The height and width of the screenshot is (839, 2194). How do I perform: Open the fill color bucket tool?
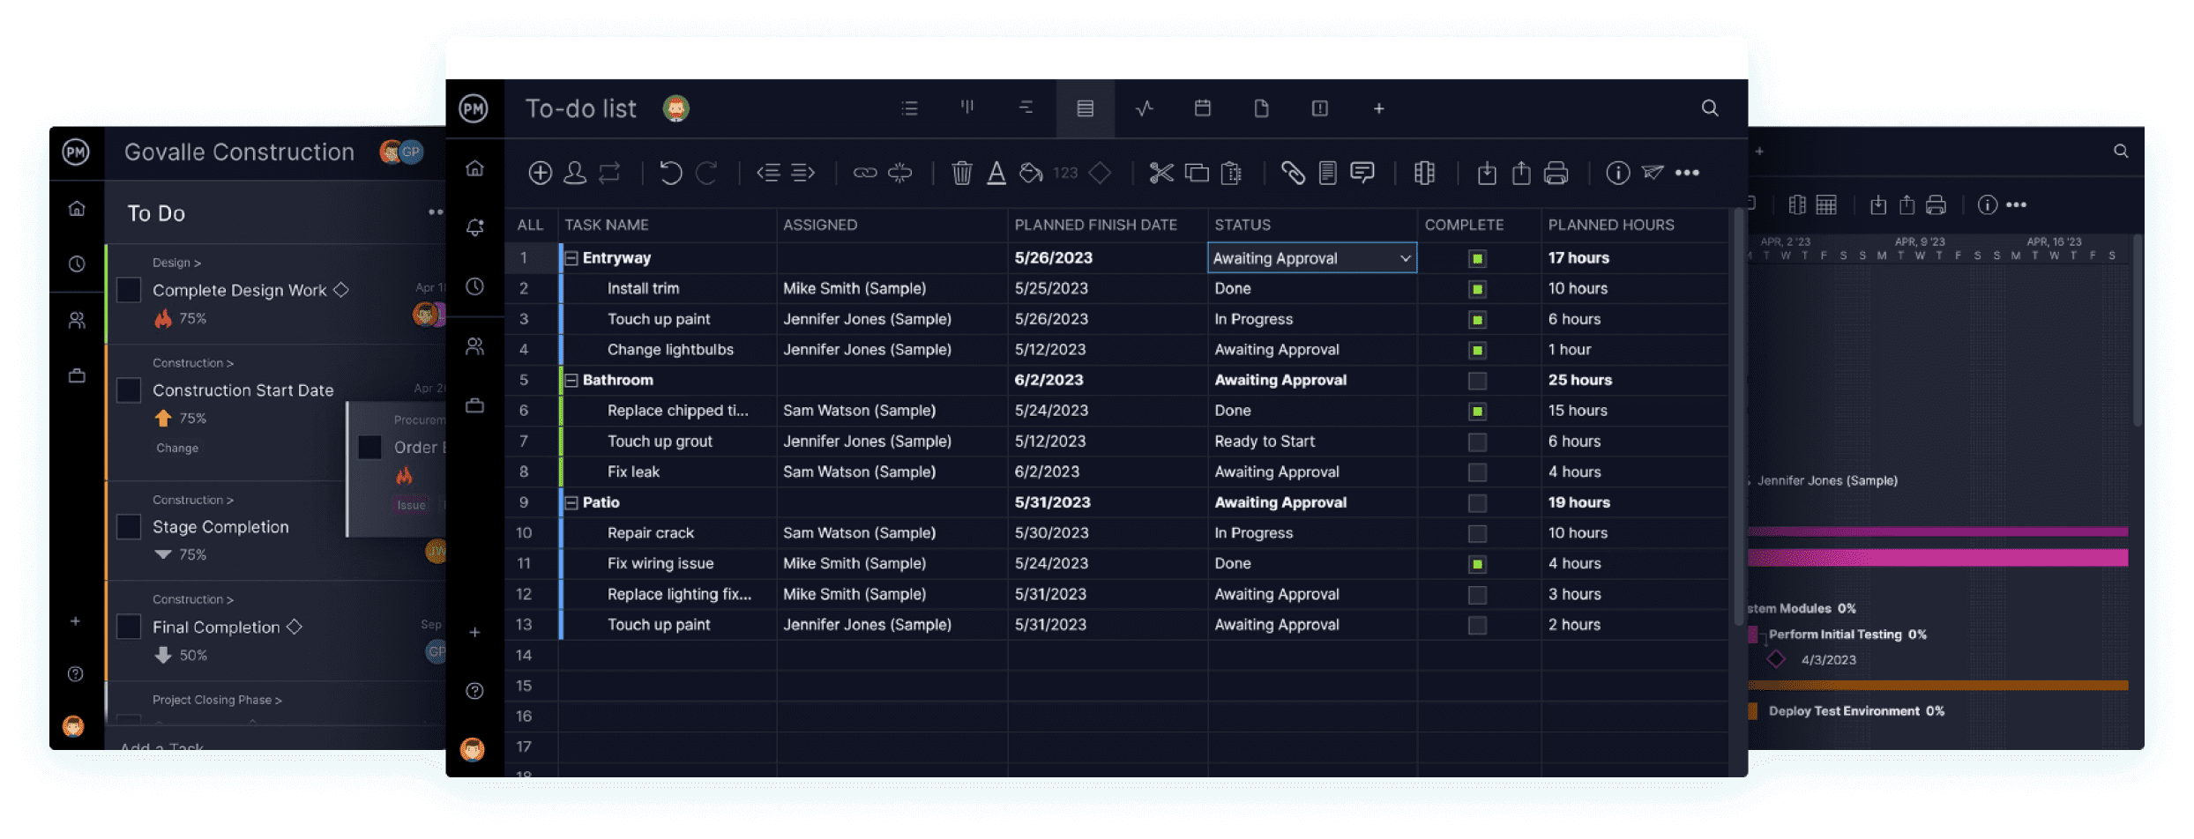point(1028,173)
